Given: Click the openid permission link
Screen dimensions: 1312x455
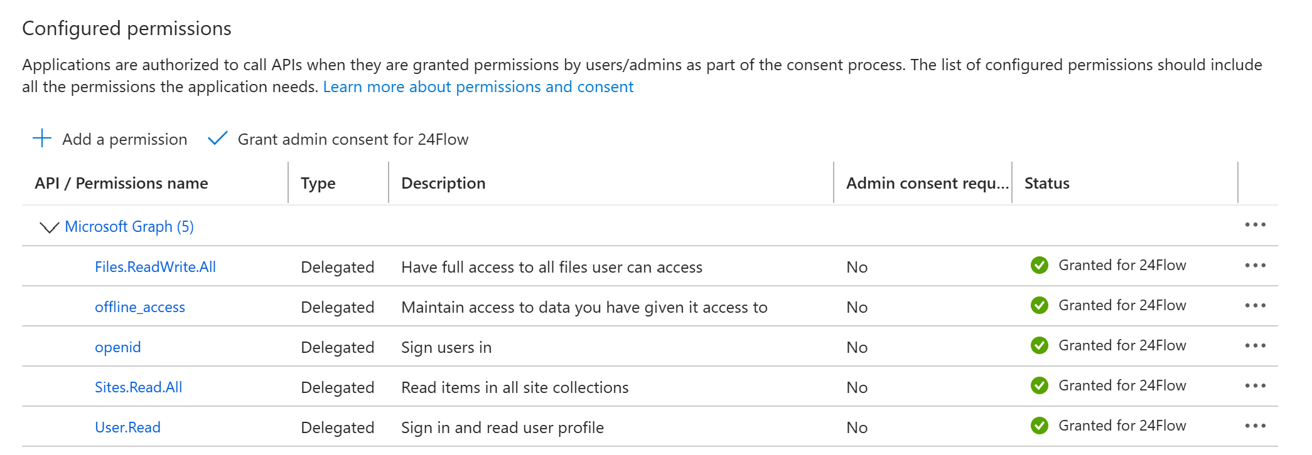Looking at the screenshot, I should [x=117, y=347].
